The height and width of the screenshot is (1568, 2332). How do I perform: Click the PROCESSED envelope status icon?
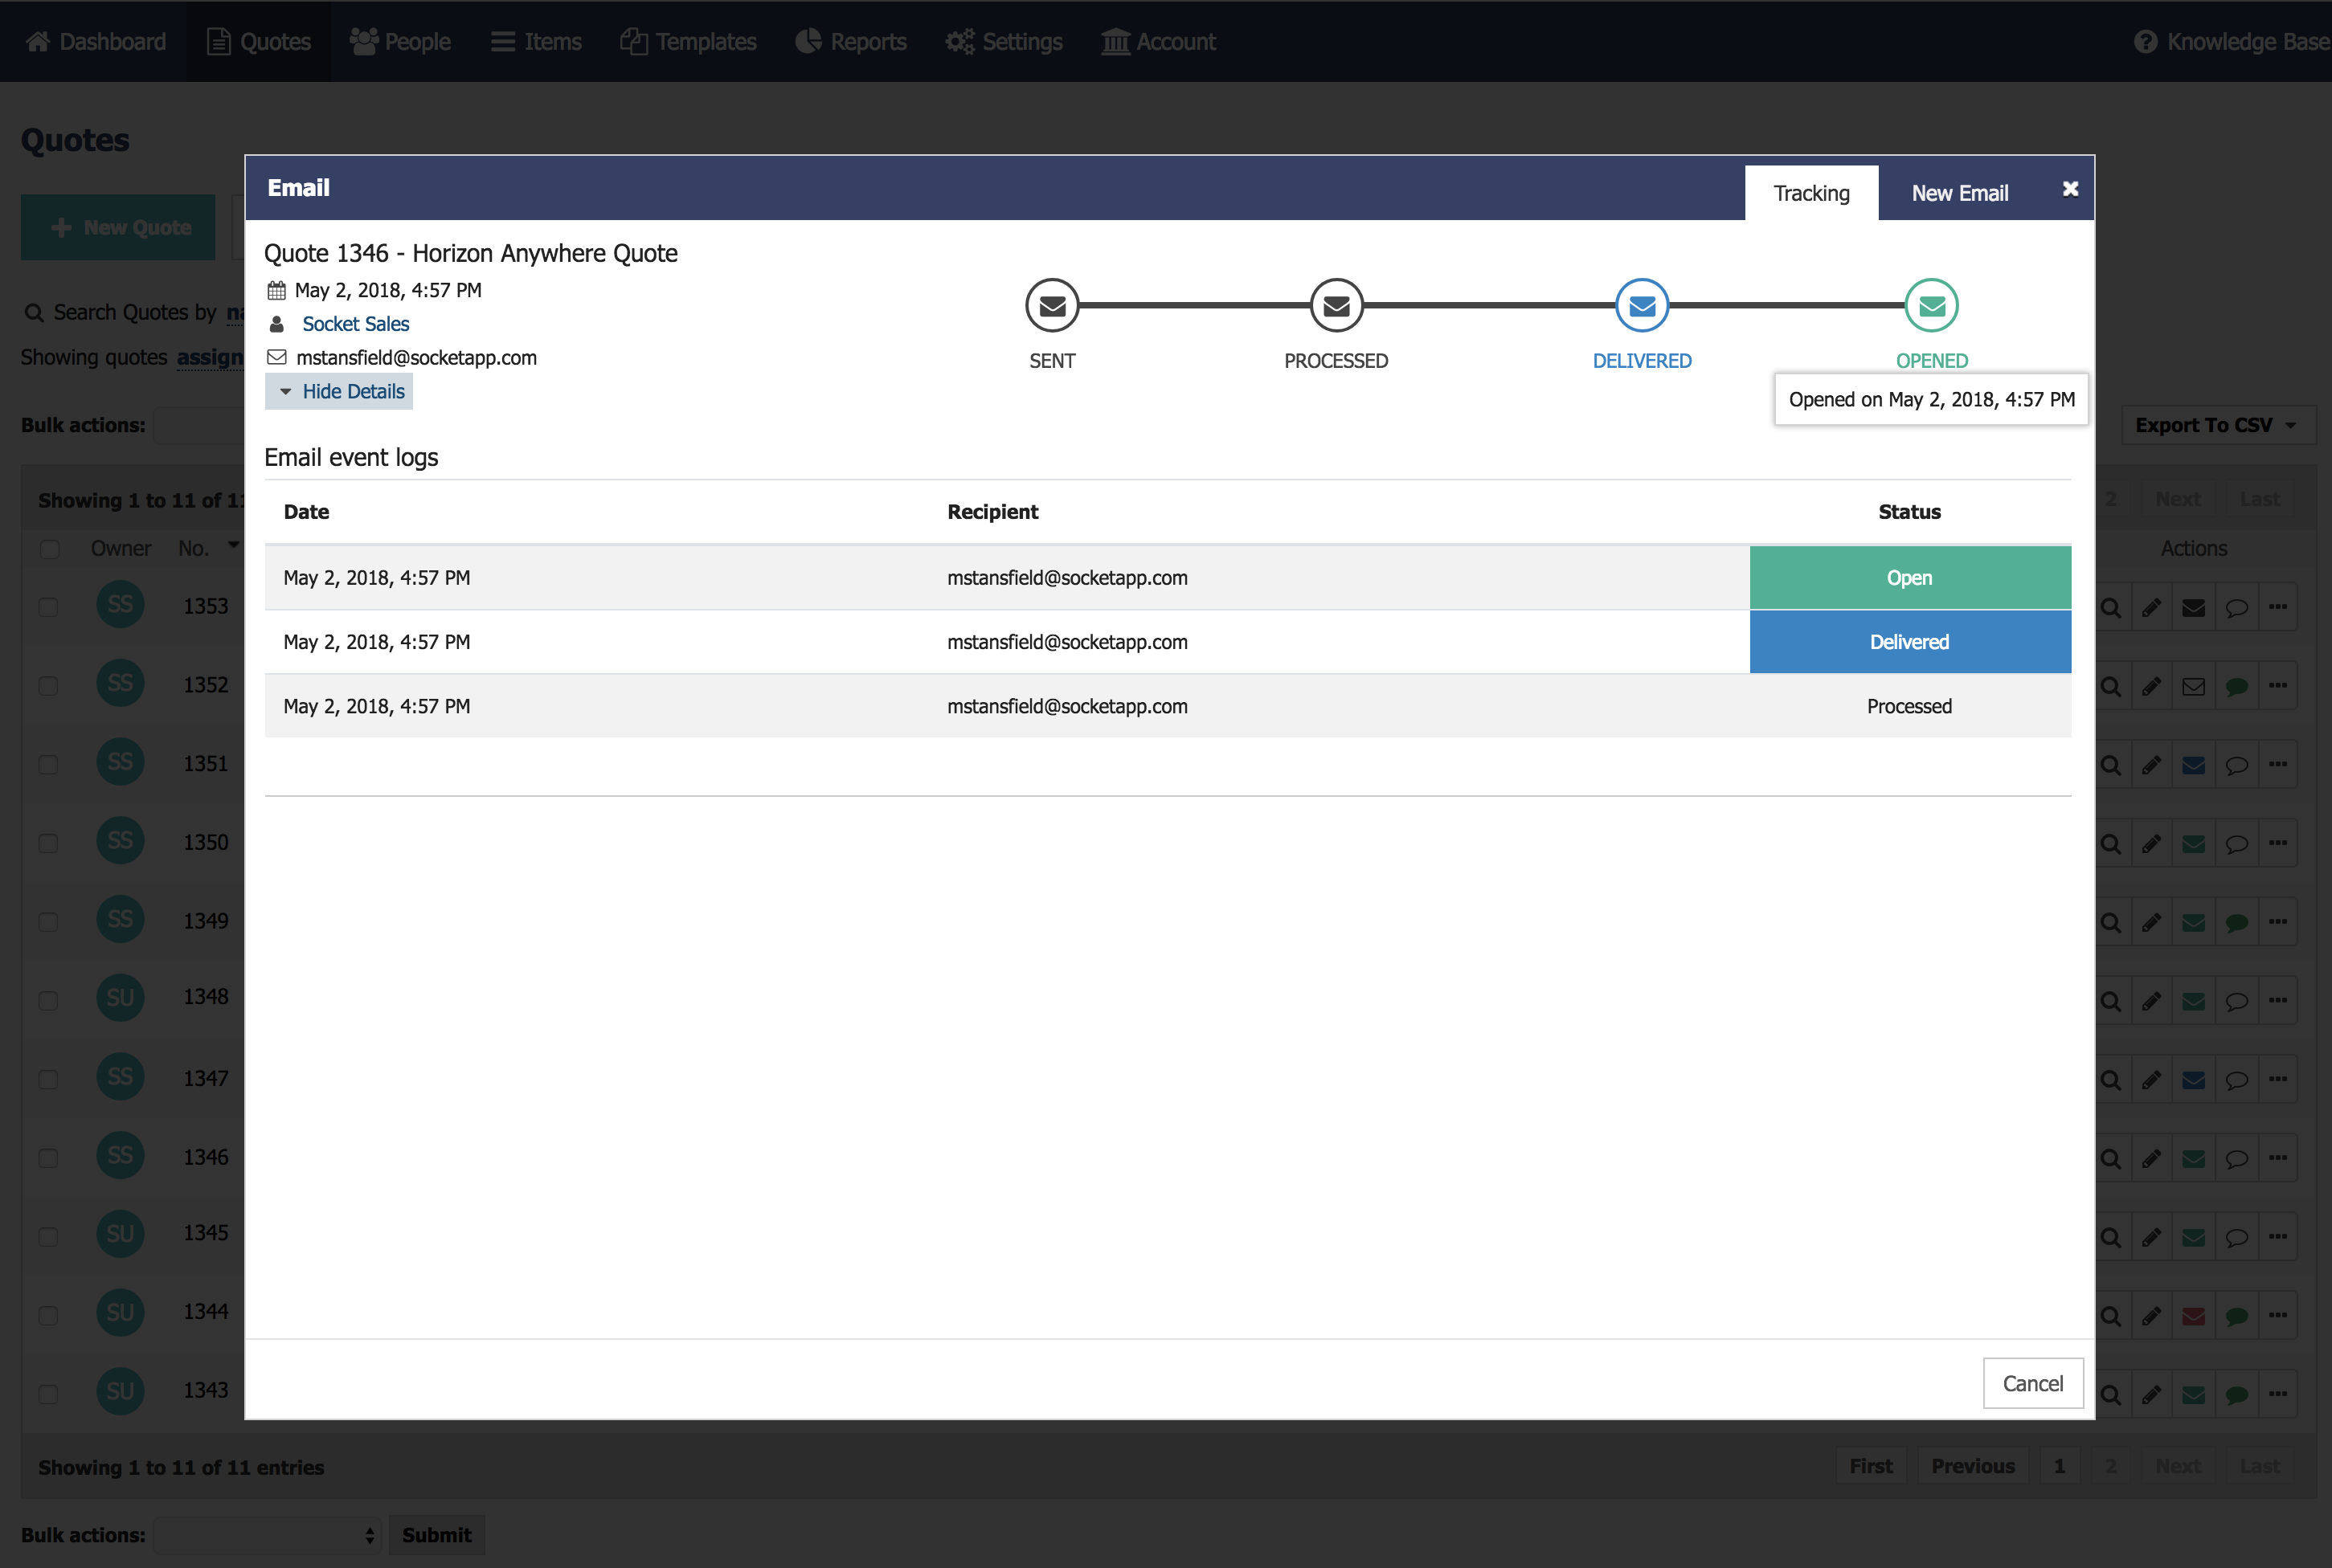pyautogui.click(x=1336, y=305)
